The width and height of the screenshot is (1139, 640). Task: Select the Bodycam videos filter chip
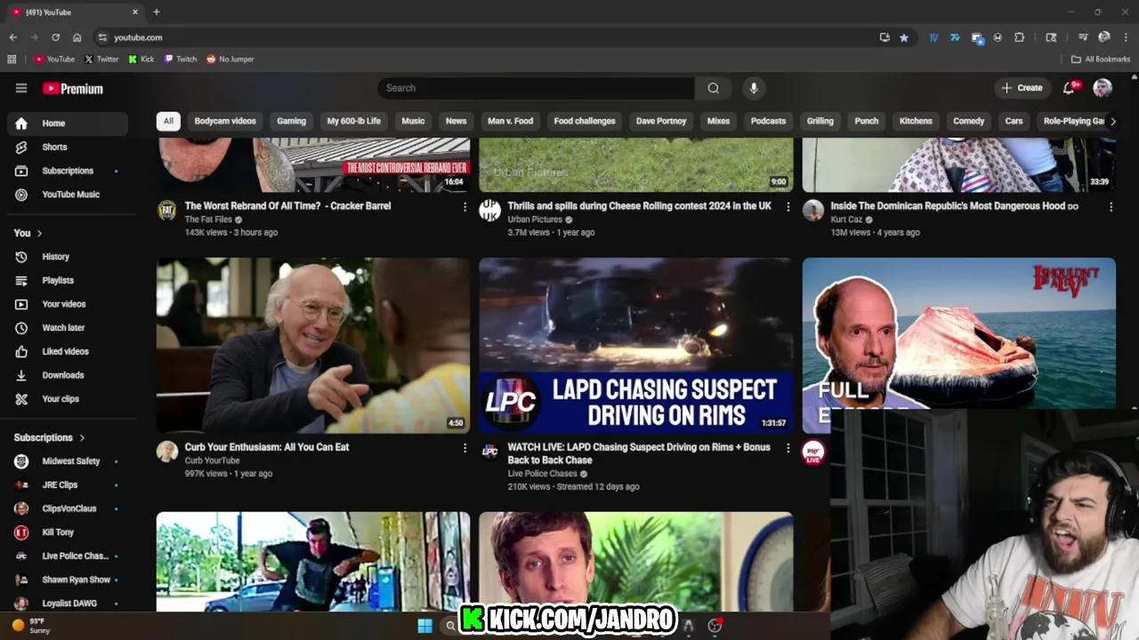point(225,121)
